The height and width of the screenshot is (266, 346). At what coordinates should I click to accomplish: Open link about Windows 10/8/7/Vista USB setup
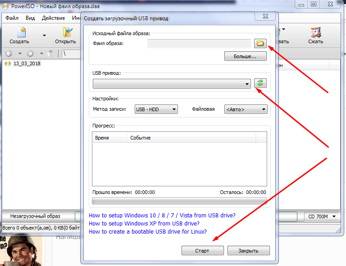point(162,215)
